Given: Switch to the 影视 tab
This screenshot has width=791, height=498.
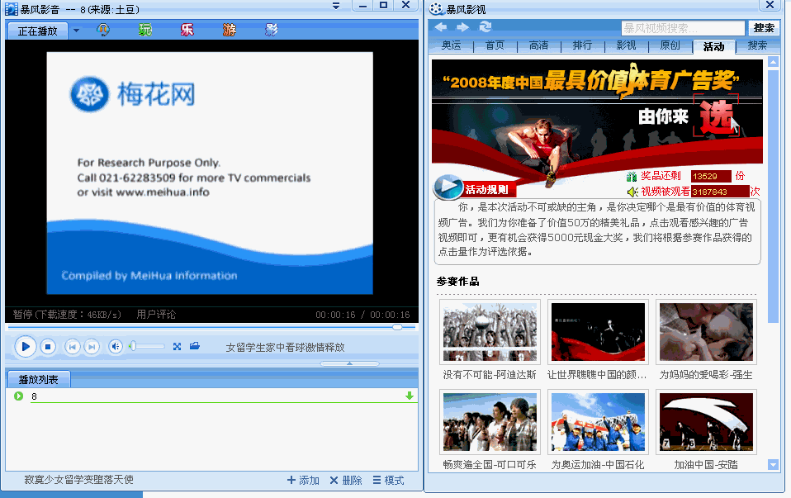Looking at the screenshot, I should pyautogui.click(x=627, y=45).
